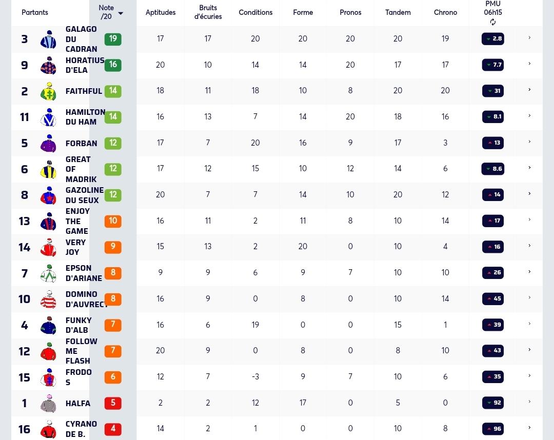Select the Chrono column header
The width and height of the screenshot is (554, 440).
[445, 12]
